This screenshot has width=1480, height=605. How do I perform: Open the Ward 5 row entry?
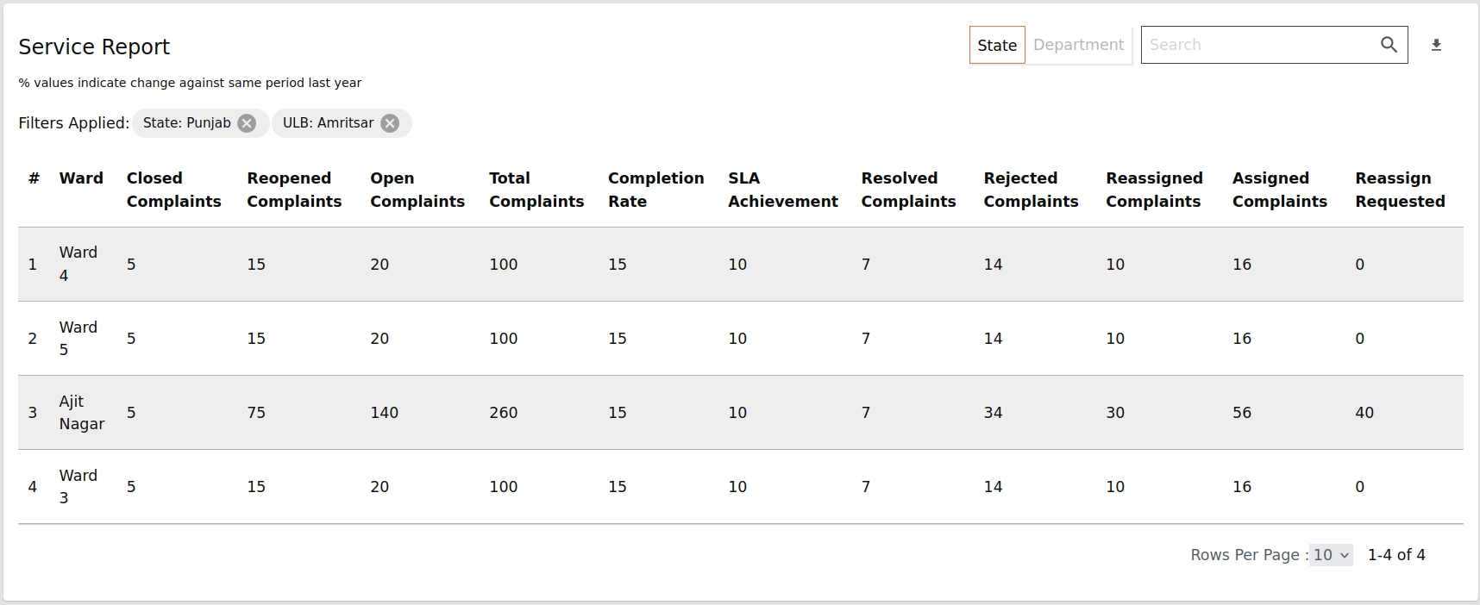click(x=78, y=338)
